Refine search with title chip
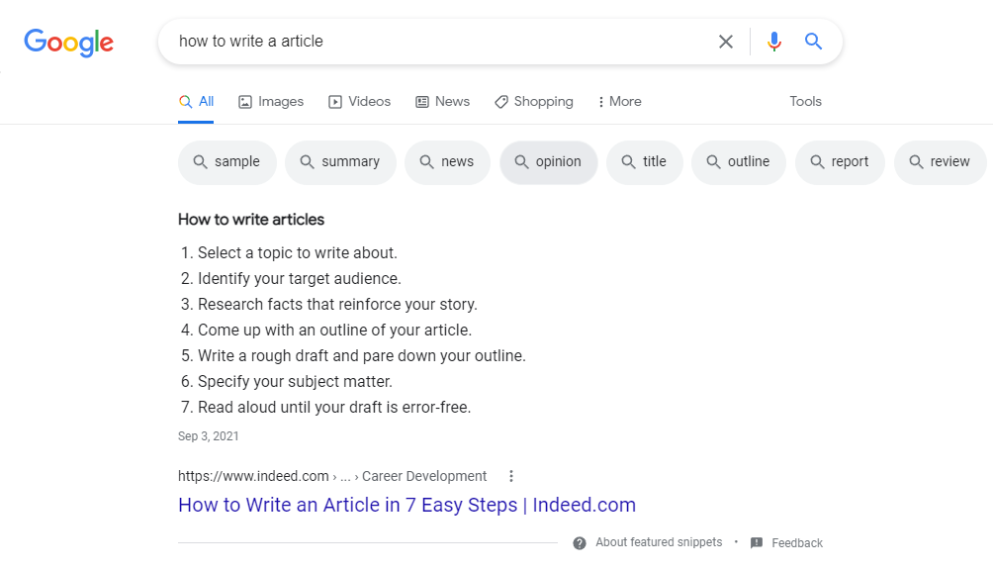This screenshot has width=993, height=570. tap(645, 162)
